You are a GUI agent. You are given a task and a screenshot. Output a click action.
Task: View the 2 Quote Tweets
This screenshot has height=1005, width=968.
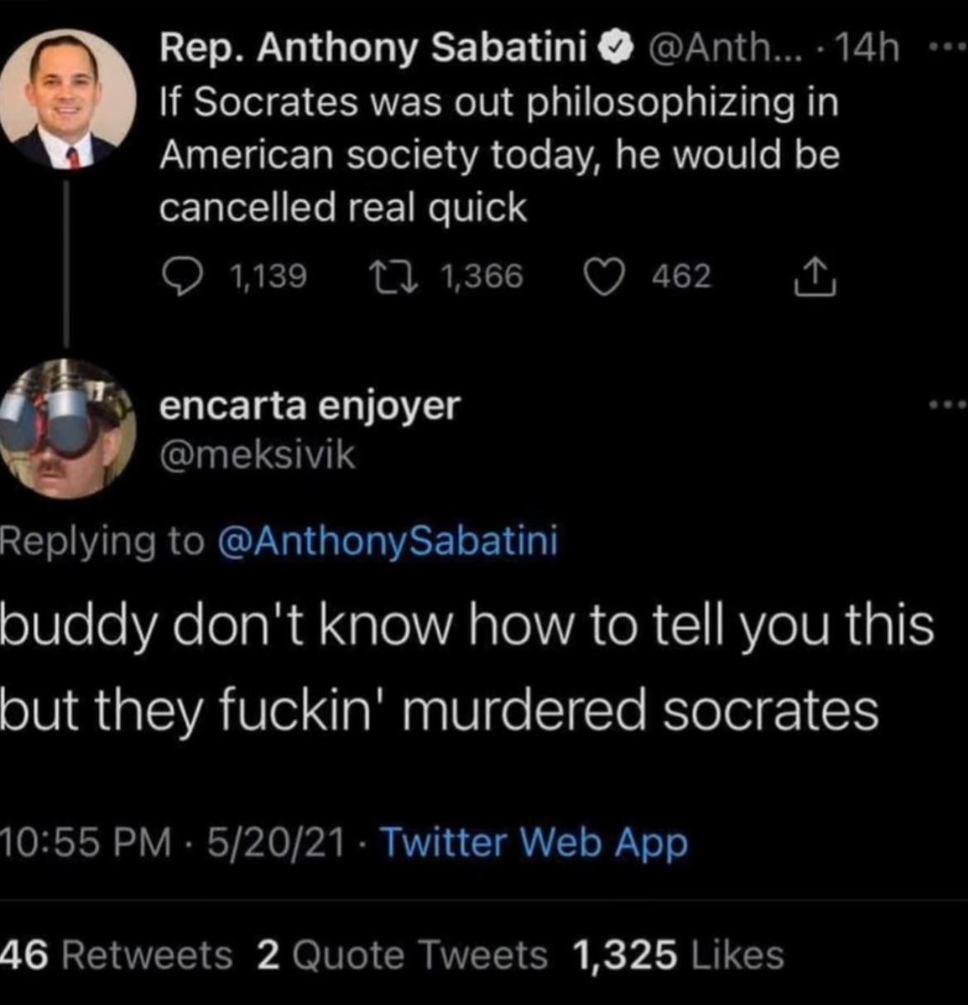pyautogui.click(x=402, y=955)
